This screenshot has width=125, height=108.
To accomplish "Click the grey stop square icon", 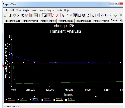I will pyautogui.click(x=121, y=15).
